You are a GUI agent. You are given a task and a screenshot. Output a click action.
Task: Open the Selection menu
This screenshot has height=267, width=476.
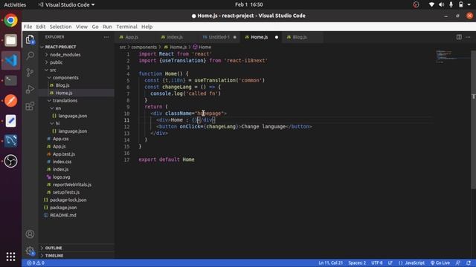[x=60, y=27]
